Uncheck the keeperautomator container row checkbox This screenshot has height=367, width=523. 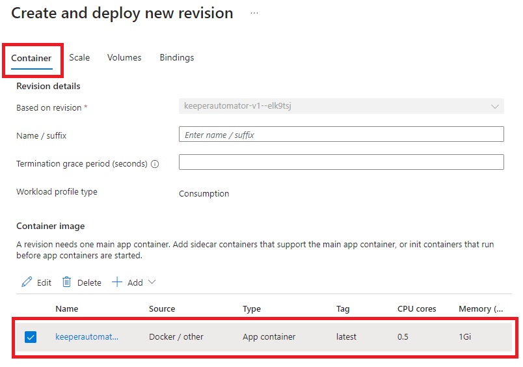click(31, 337)
